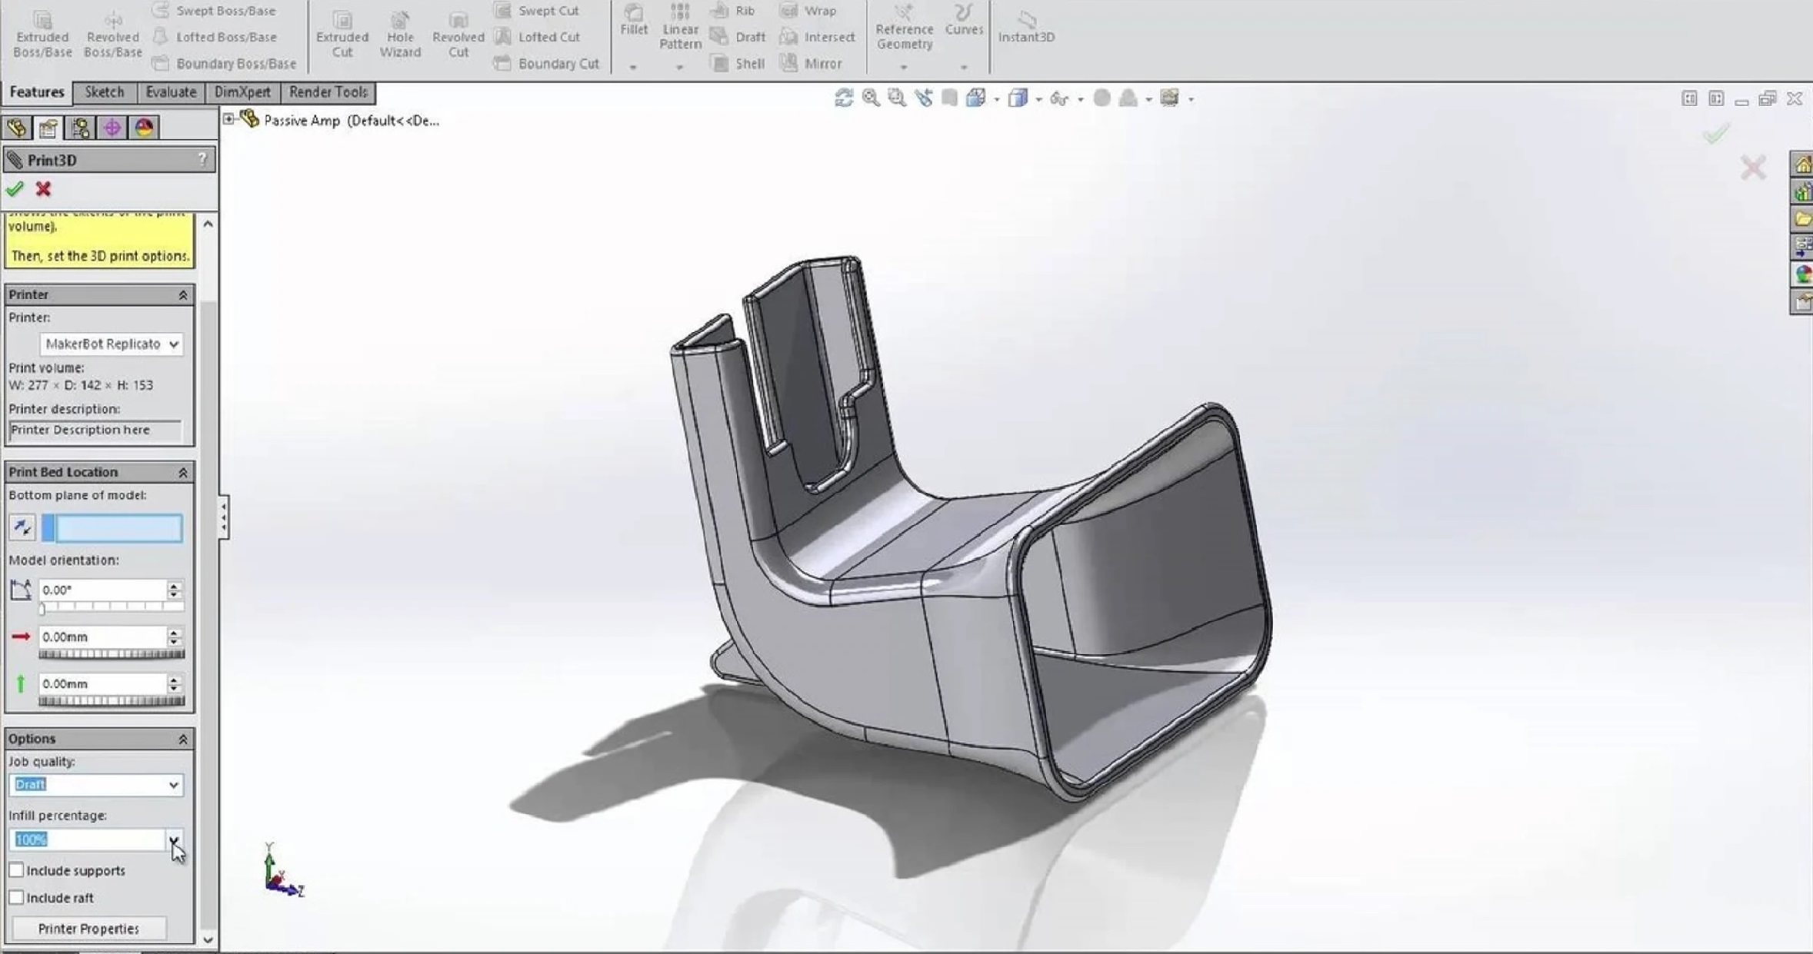
Task: Enable the Include supports checkbox
Action: (16, 869)
